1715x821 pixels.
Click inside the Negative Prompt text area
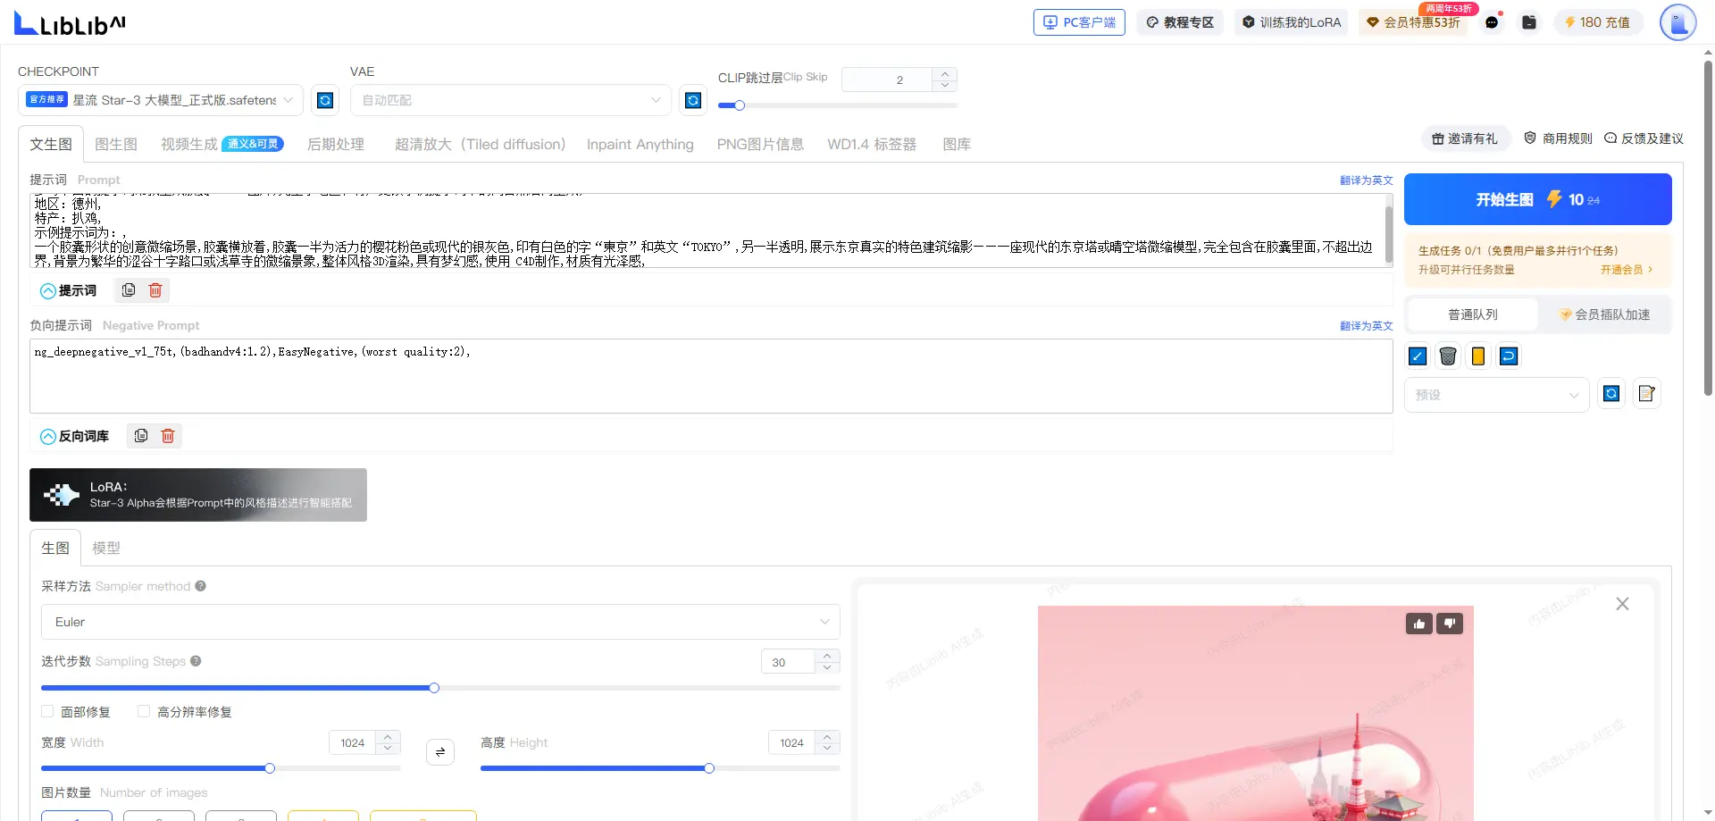711,376
